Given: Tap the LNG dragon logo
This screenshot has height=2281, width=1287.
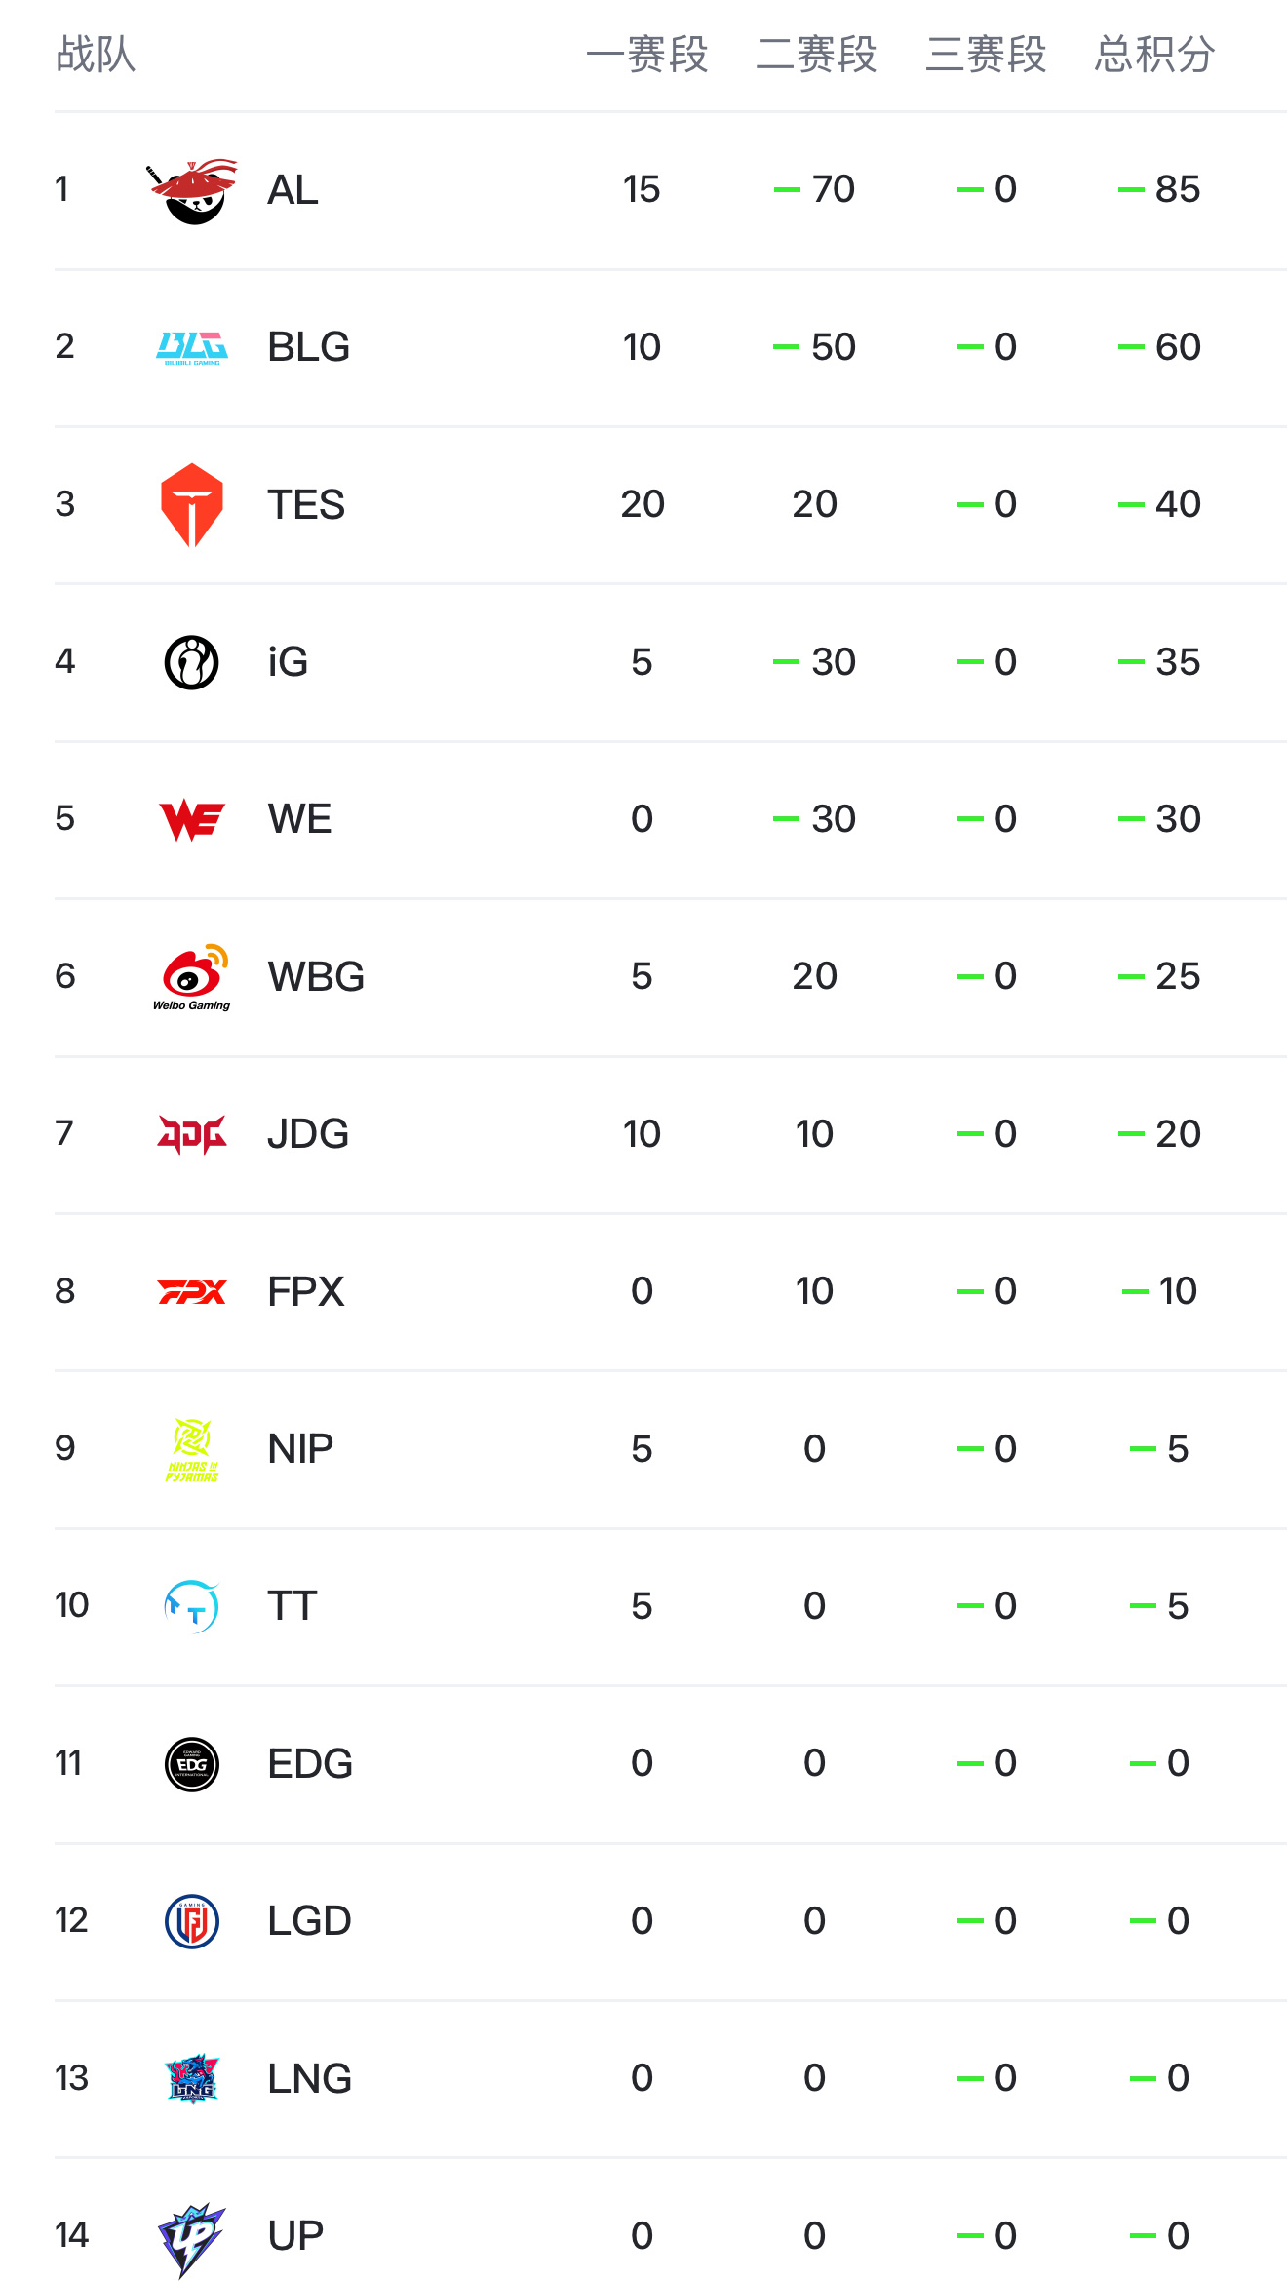Looking at the screenshot, I should point(192,2079).
